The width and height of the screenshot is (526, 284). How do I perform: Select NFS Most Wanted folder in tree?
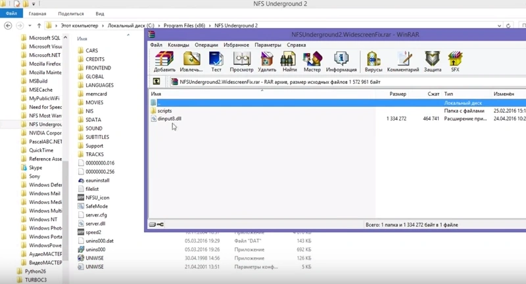[41, 115]
